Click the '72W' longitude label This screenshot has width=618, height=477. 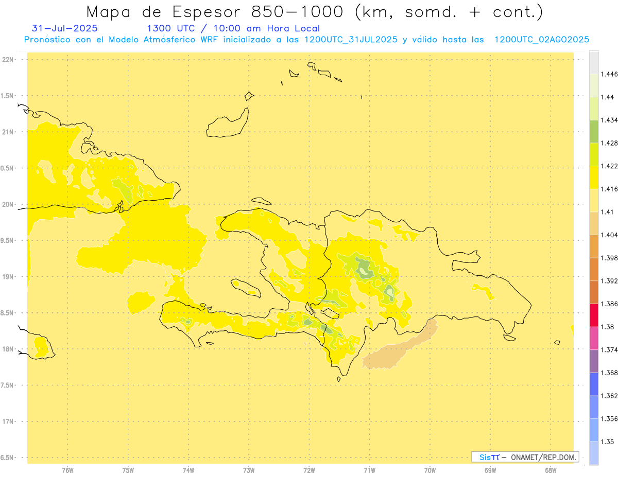pos(310,470)
